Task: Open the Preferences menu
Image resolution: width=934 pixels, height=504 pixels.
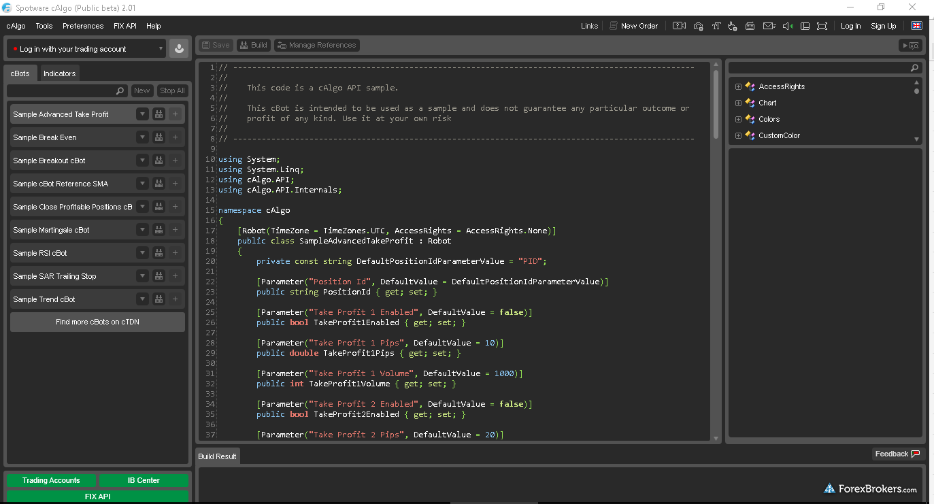Action: (x=83, y=26)
